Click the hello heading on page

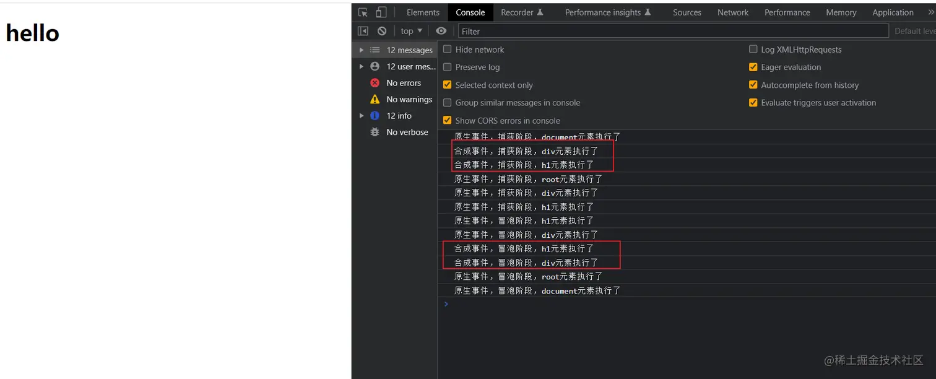pos(32,33)
